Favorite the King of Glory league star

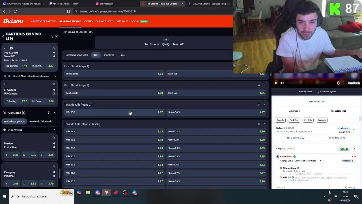[x=5, y=76]
